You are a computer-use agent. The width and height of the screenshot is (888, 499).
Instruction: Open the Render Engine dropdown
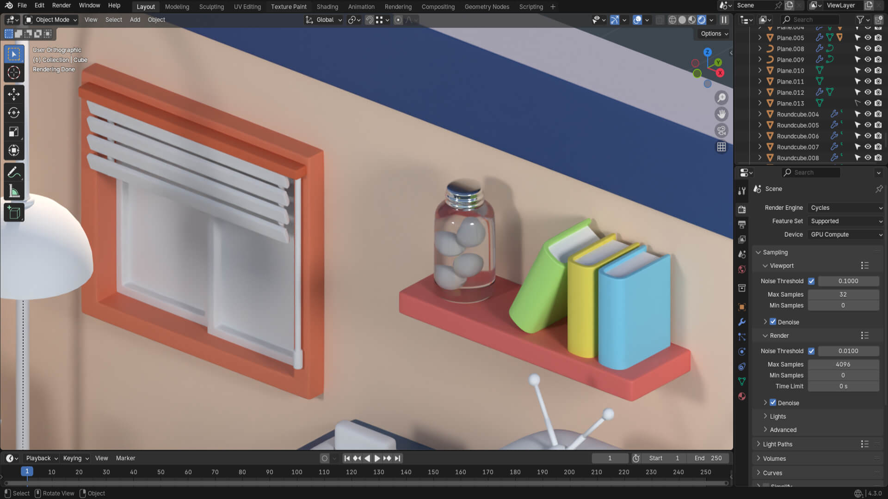click(845, 208)
